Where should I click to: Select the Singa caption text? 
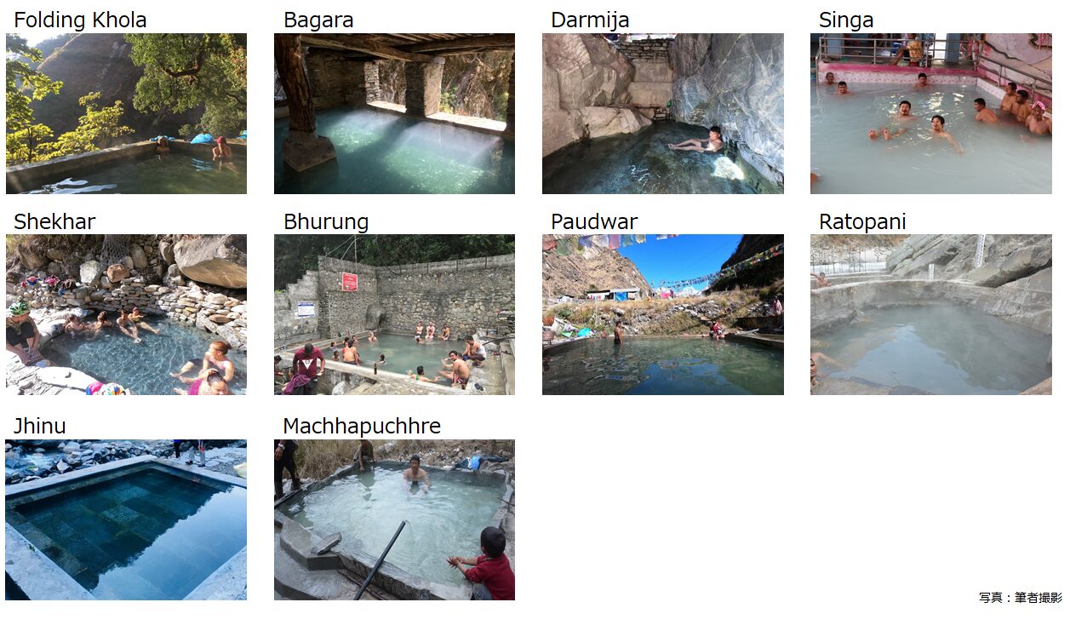coord(846,20)
